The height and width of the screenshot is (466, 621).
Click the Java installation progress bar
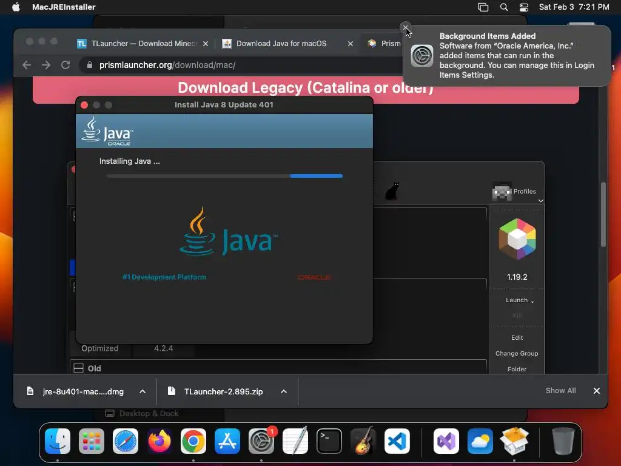point(224,176)
